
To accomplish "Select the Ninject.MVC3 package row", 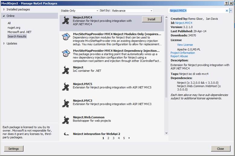I will point(112,106).
